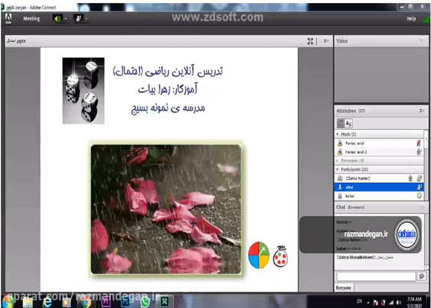
Task: Click the network signal tray icon
Action: coord(391,302)
